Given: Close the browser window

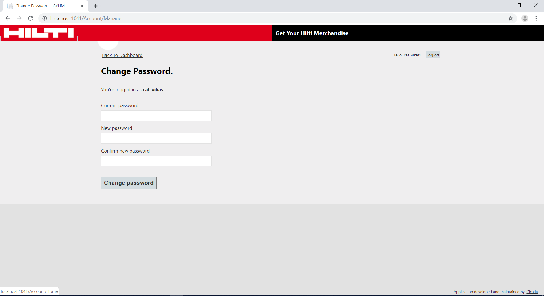Looking at the screenshot, I should pos(535,5).
